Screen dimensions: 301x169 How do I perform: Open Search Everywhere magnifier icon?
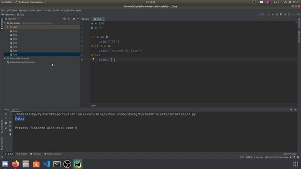pyautogui.click(x=299, y=15)
